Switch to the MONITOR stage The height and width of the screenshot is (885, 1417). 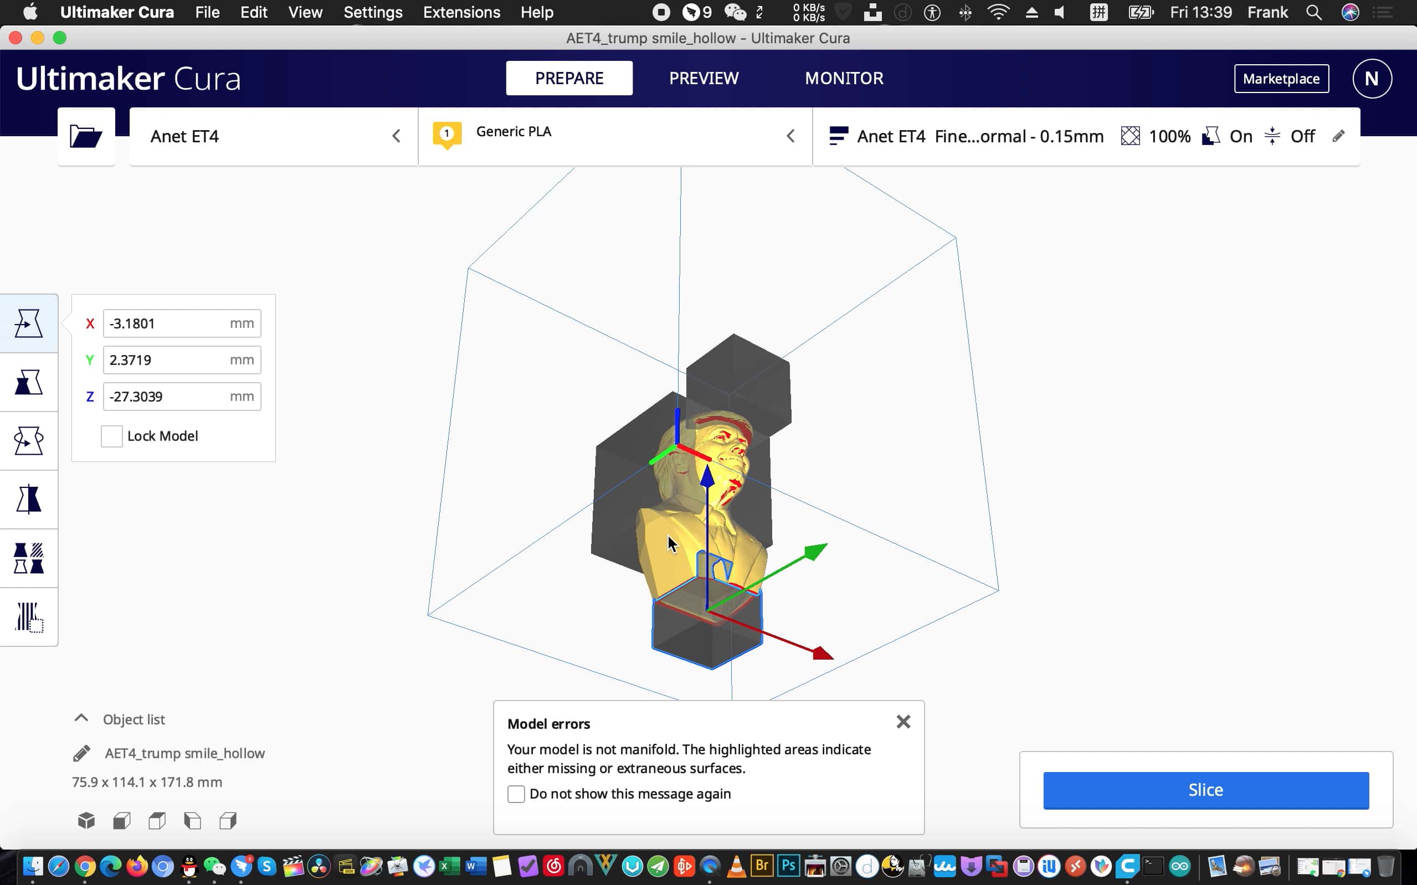[x=844, y=78]
